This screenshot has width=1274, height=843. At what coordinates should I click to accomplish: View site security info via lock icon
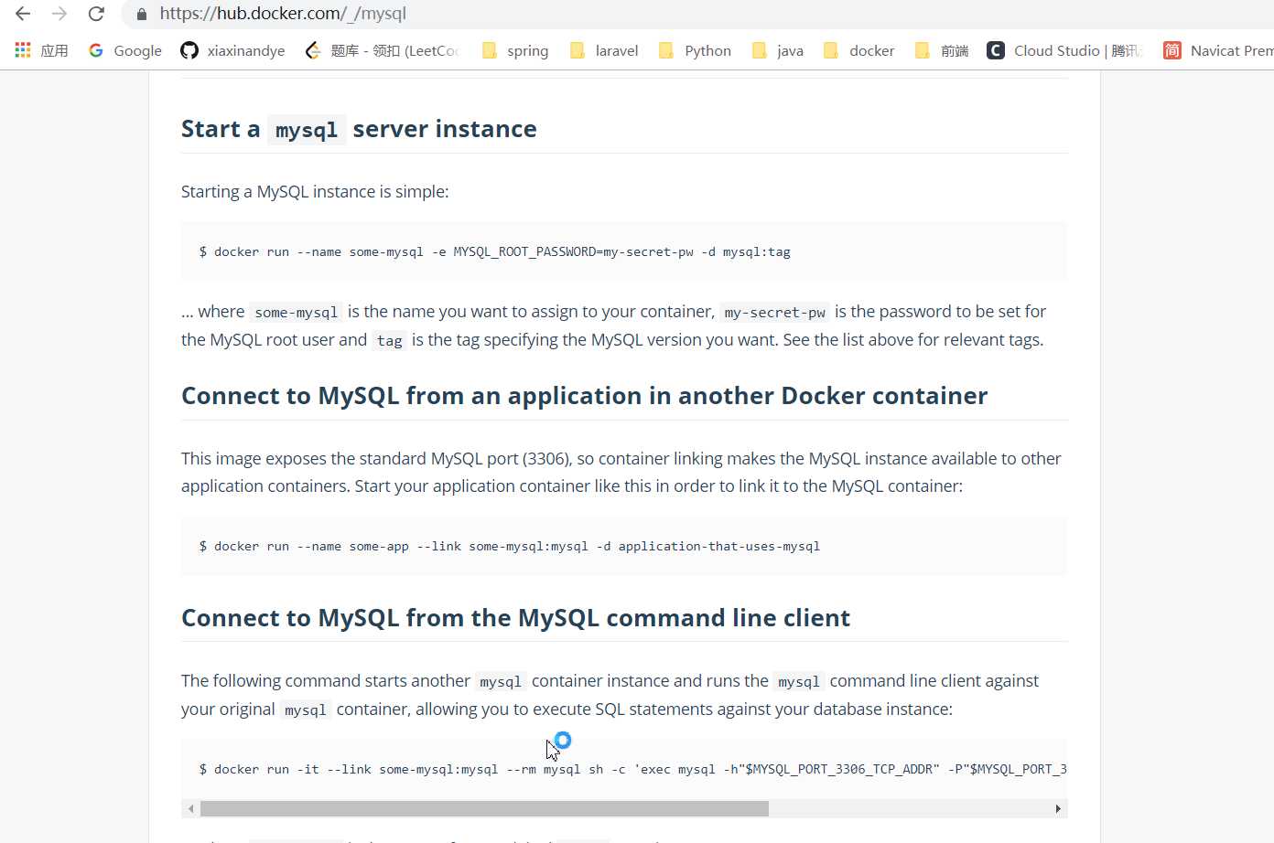click(141, 14)
